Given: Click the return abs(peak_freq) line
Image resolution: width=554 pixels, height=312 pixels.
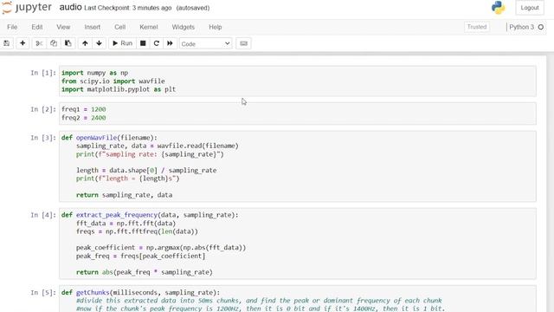Looking at the screenshot, I should [x=145, y=272].
